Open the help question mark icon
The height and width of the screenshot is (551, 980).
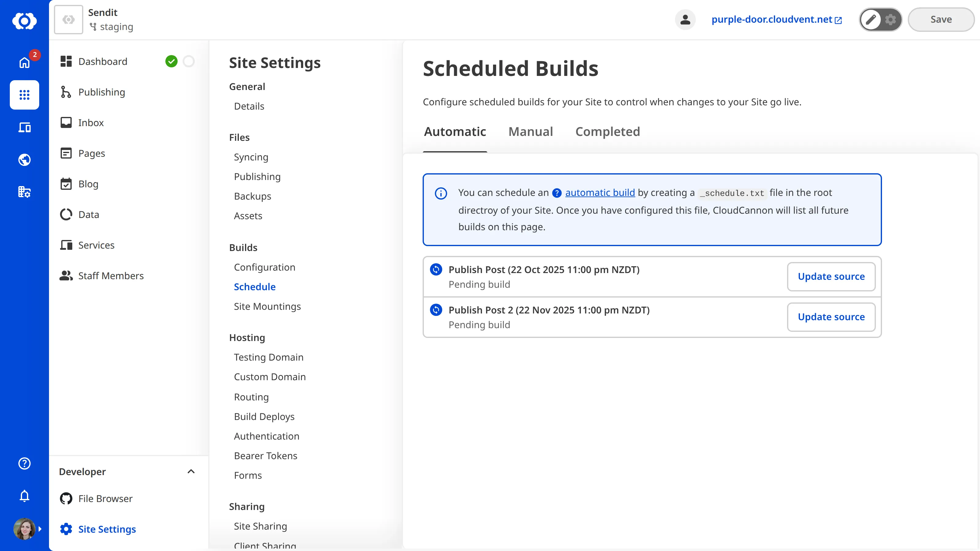click(x=24, y=463)
